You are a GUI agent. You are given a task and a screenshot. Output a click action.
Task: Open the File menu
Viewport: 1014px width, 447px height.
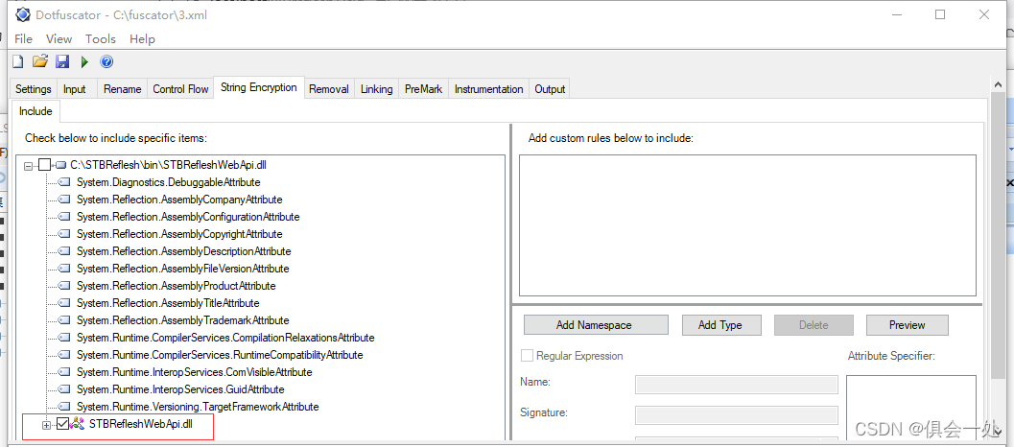point(23,38)
